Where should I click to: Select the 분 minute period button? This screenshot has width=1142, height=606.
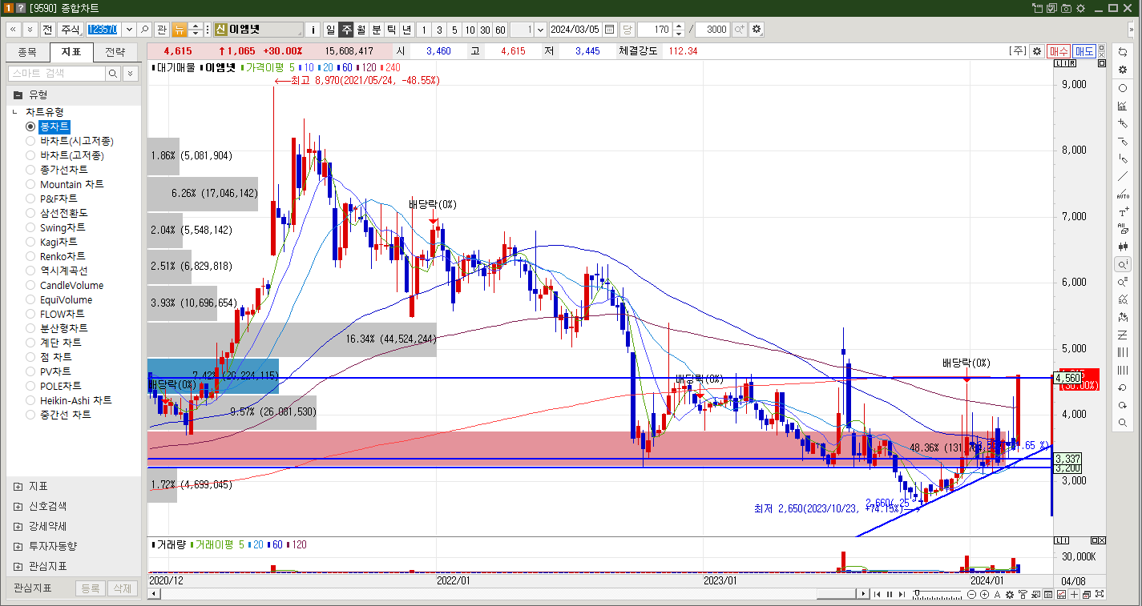(x=377, y=30)
